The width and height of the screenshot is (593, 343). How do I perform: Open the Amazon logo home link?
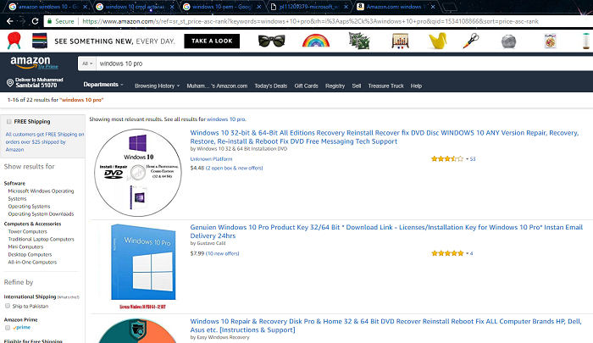click(30, 62)
